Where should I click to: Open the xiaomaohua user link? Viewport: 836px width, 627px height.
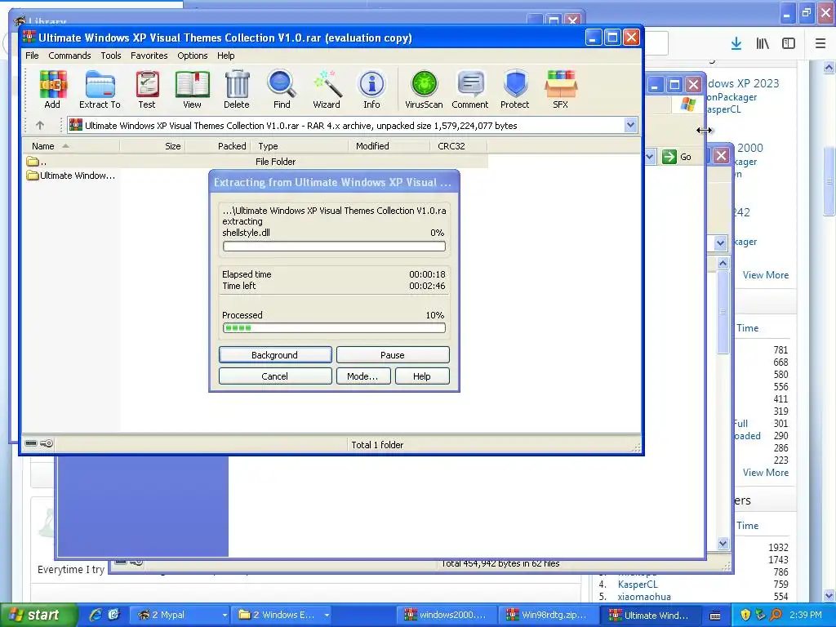(644, 597)
